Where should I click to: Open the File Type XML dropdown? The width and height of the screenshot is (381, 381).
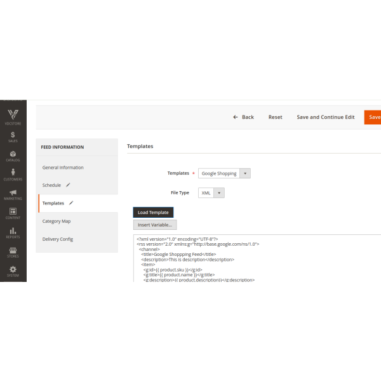click(x=211, y=192)
